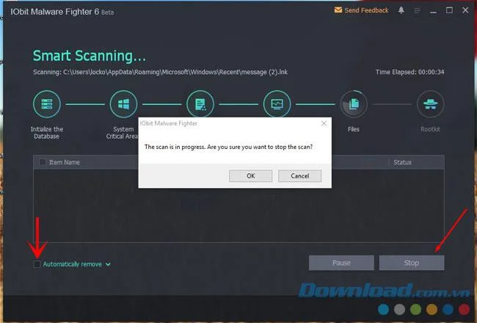The height and width of the screenshot is (323, 477).
Task: Minimize the IObit Malware Fighter window
Action: (x=434, y=11)
